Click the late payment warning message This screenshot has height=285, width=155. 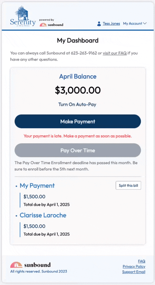coord(78,136)
